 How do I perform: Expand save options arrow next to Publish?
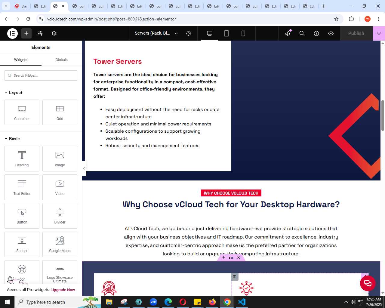[379, 33]
